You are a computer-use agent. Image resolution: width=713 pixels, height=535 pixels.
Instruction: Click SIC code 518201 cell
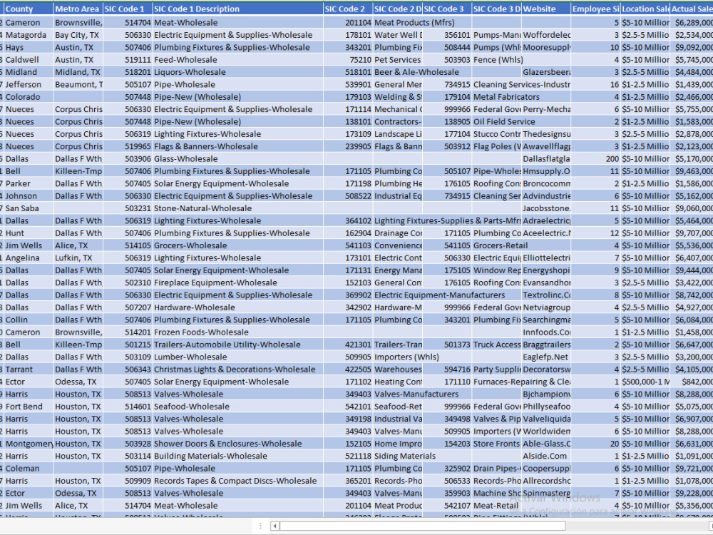pos(128,72)
